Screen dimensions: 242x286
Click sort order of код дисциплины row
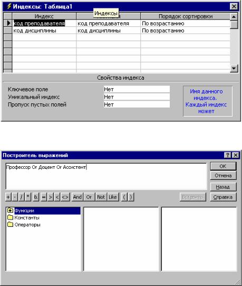186,31
